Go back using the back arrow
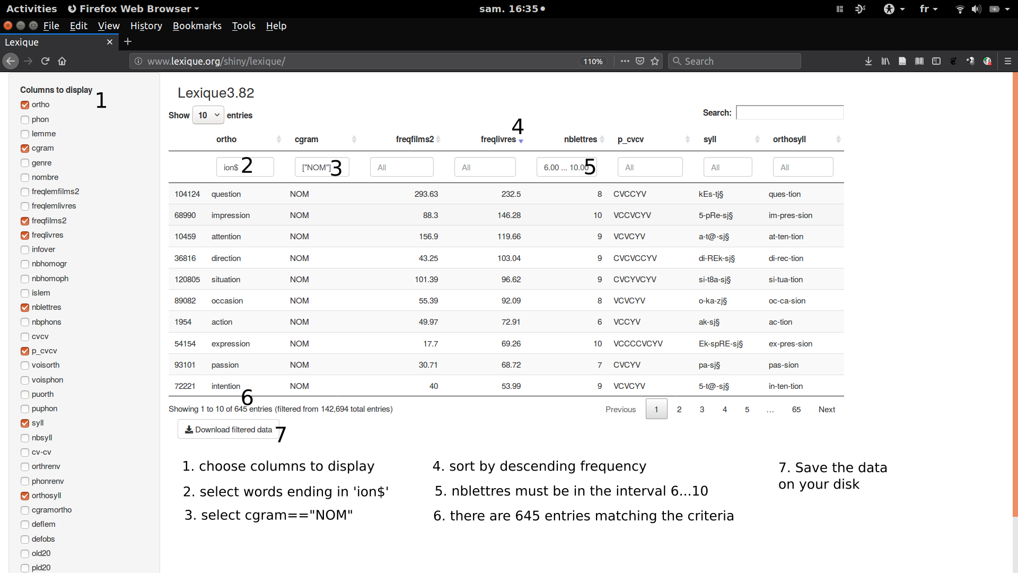This screenshot has height=573, width=1018. (x=11, y=61)
